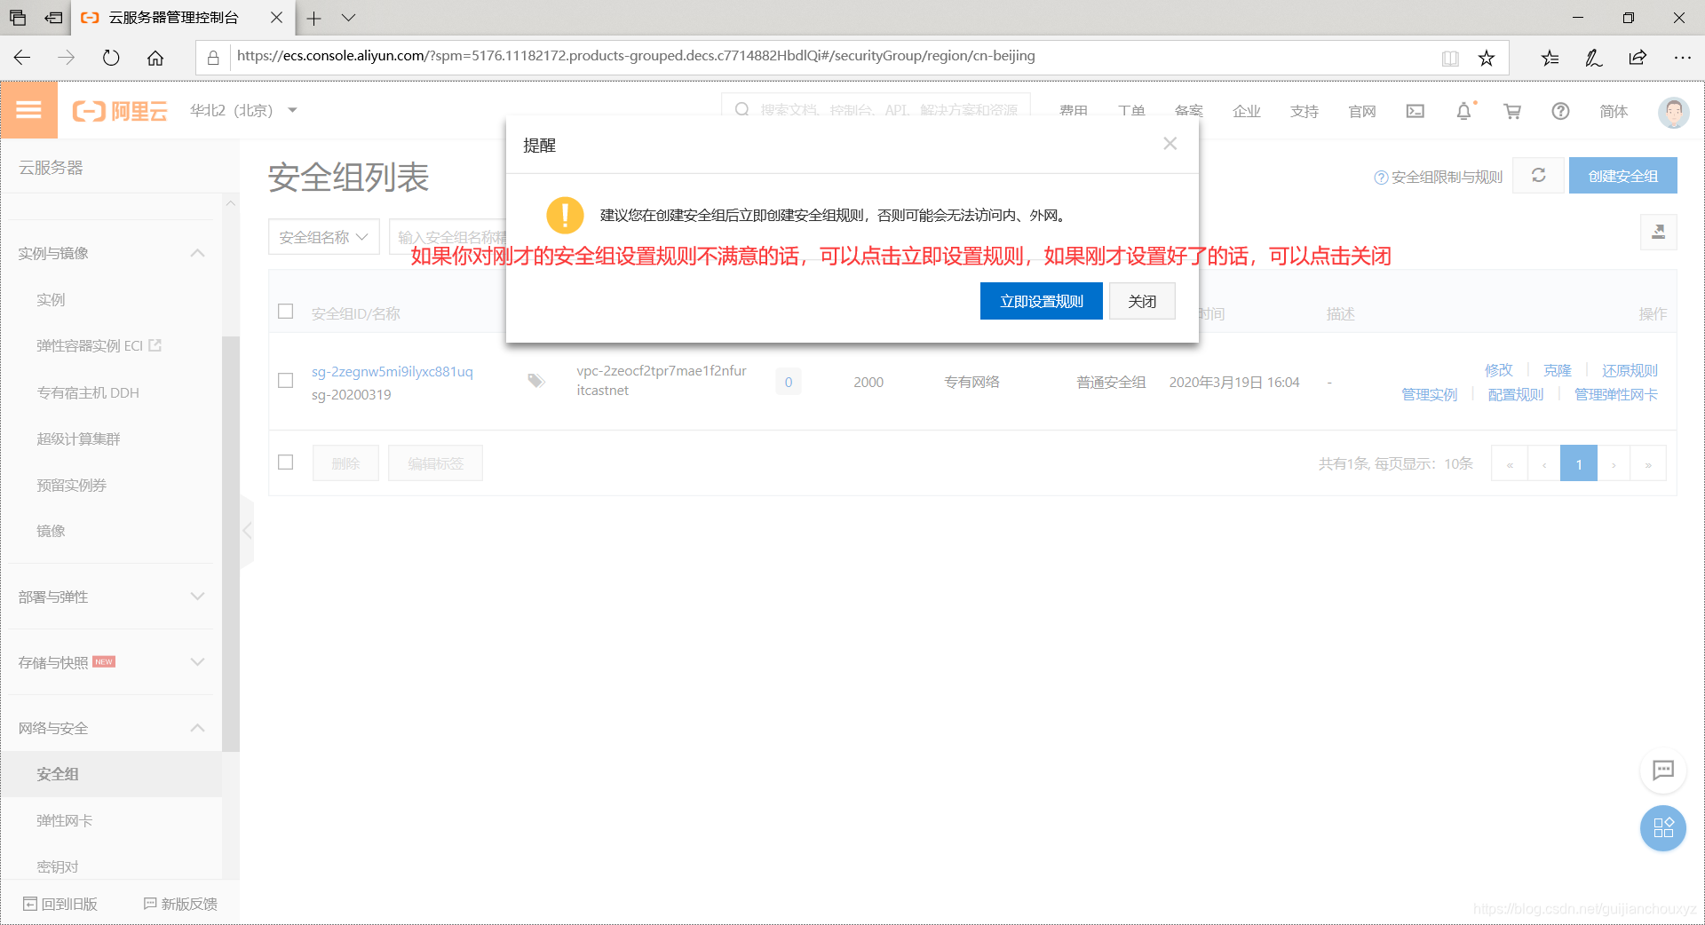Click the 关闭 button in dialog
1705x925 pixels.
[x=1142, y=301]
